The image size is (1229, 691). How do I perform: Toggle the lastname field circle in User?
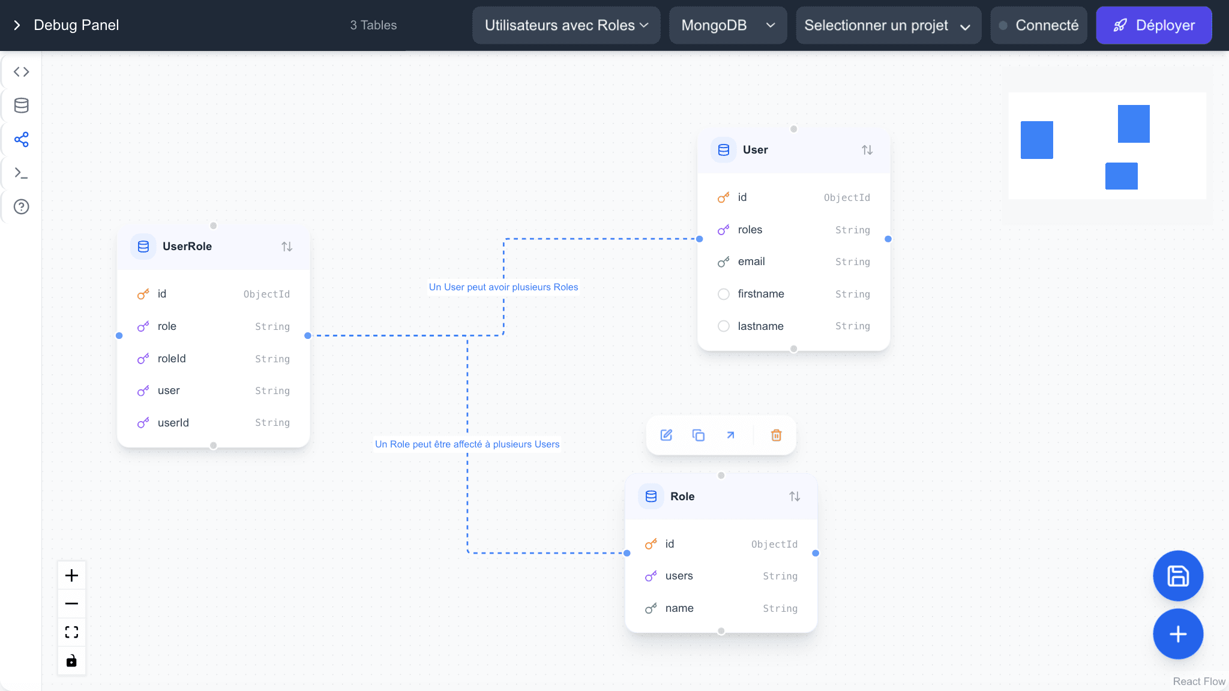724,326
